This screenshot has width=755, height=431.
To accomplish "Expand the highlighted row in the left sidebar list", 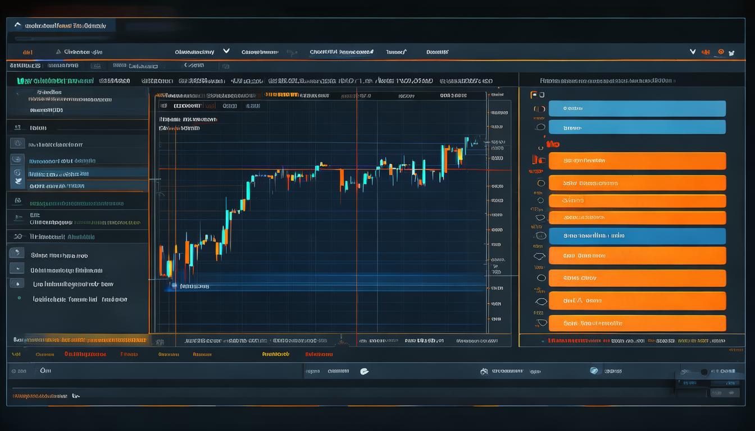I will click(84, 174).
